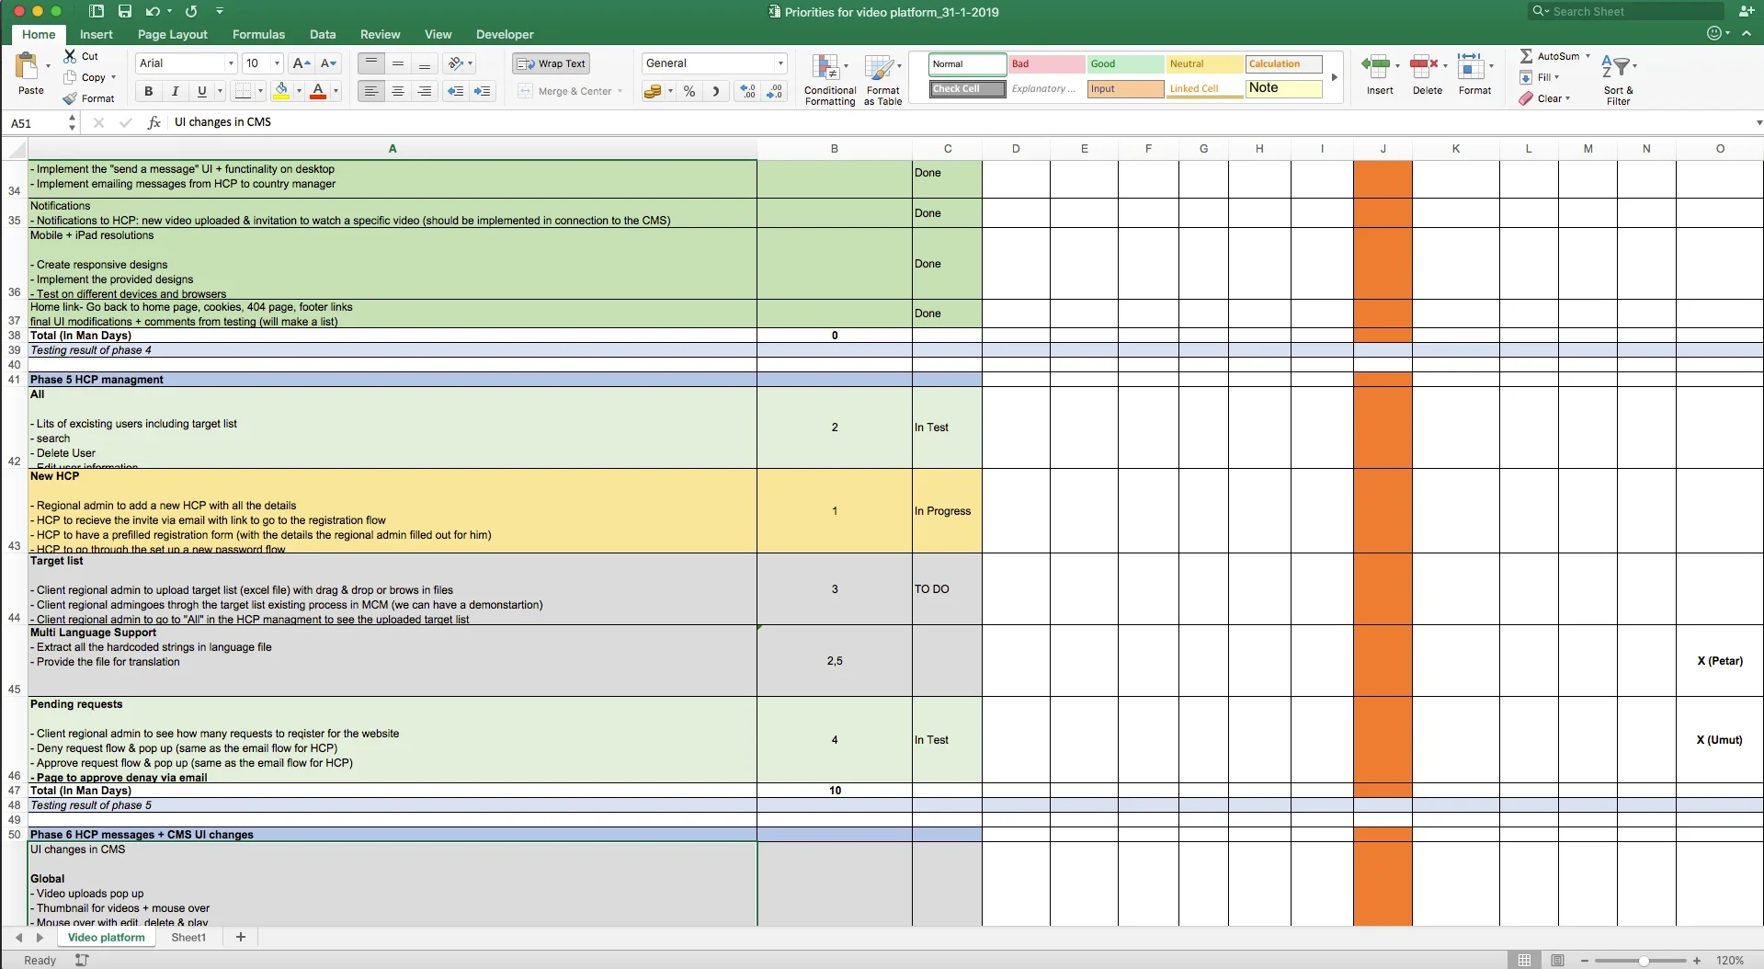This screenshot has width=1764, height=969.
Task: Toggle bold formatting
Action: pyautogui.click(x=148, y=91)
